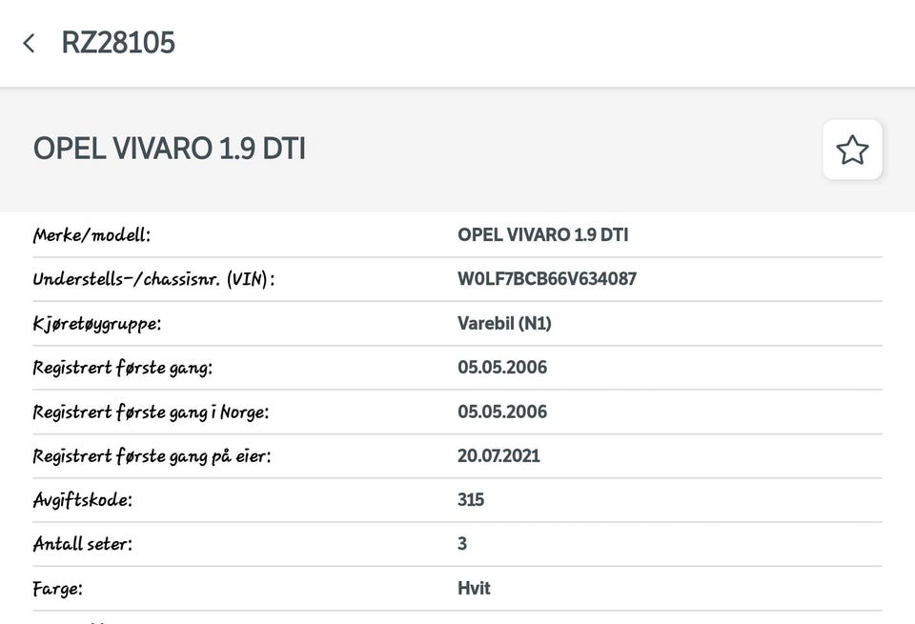Select the Understells-/chassisnr. (VIN) label
This screenshot has width=915, height=624.
click(x=153, y=279)
